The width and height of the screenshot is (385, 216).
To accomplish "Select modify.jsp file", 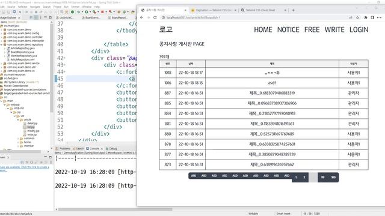I will [x=33, y=131].
